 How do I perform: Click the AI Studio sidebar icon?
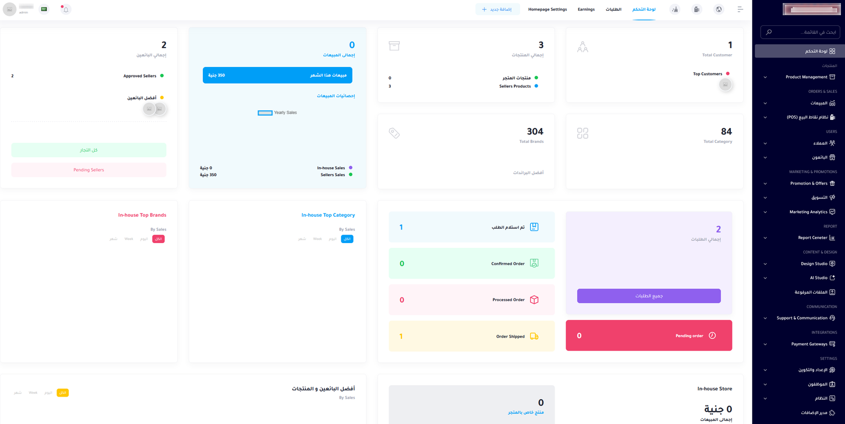pyautogui.click(x=832, y=278)
